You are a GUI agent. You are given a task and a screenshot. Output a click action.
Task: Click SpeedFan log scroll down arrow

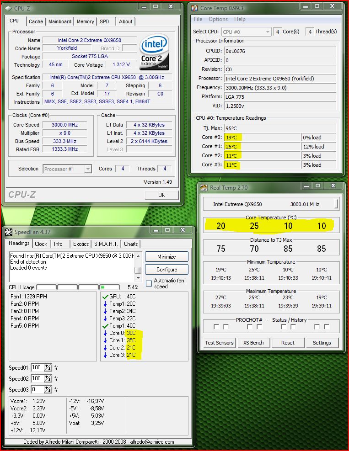(x=138, y=278)
